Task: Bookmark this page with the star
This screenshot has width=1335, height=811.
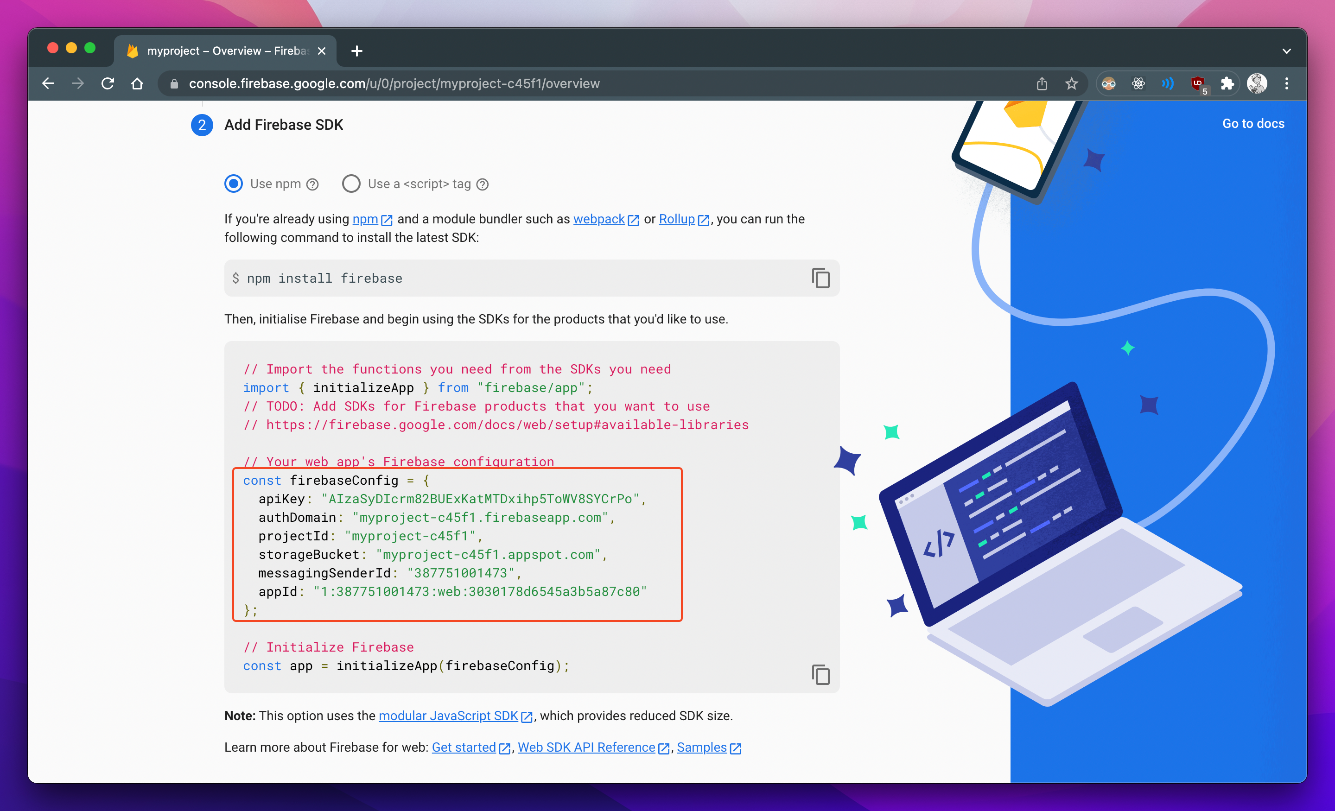Action: coord(1071,83)
